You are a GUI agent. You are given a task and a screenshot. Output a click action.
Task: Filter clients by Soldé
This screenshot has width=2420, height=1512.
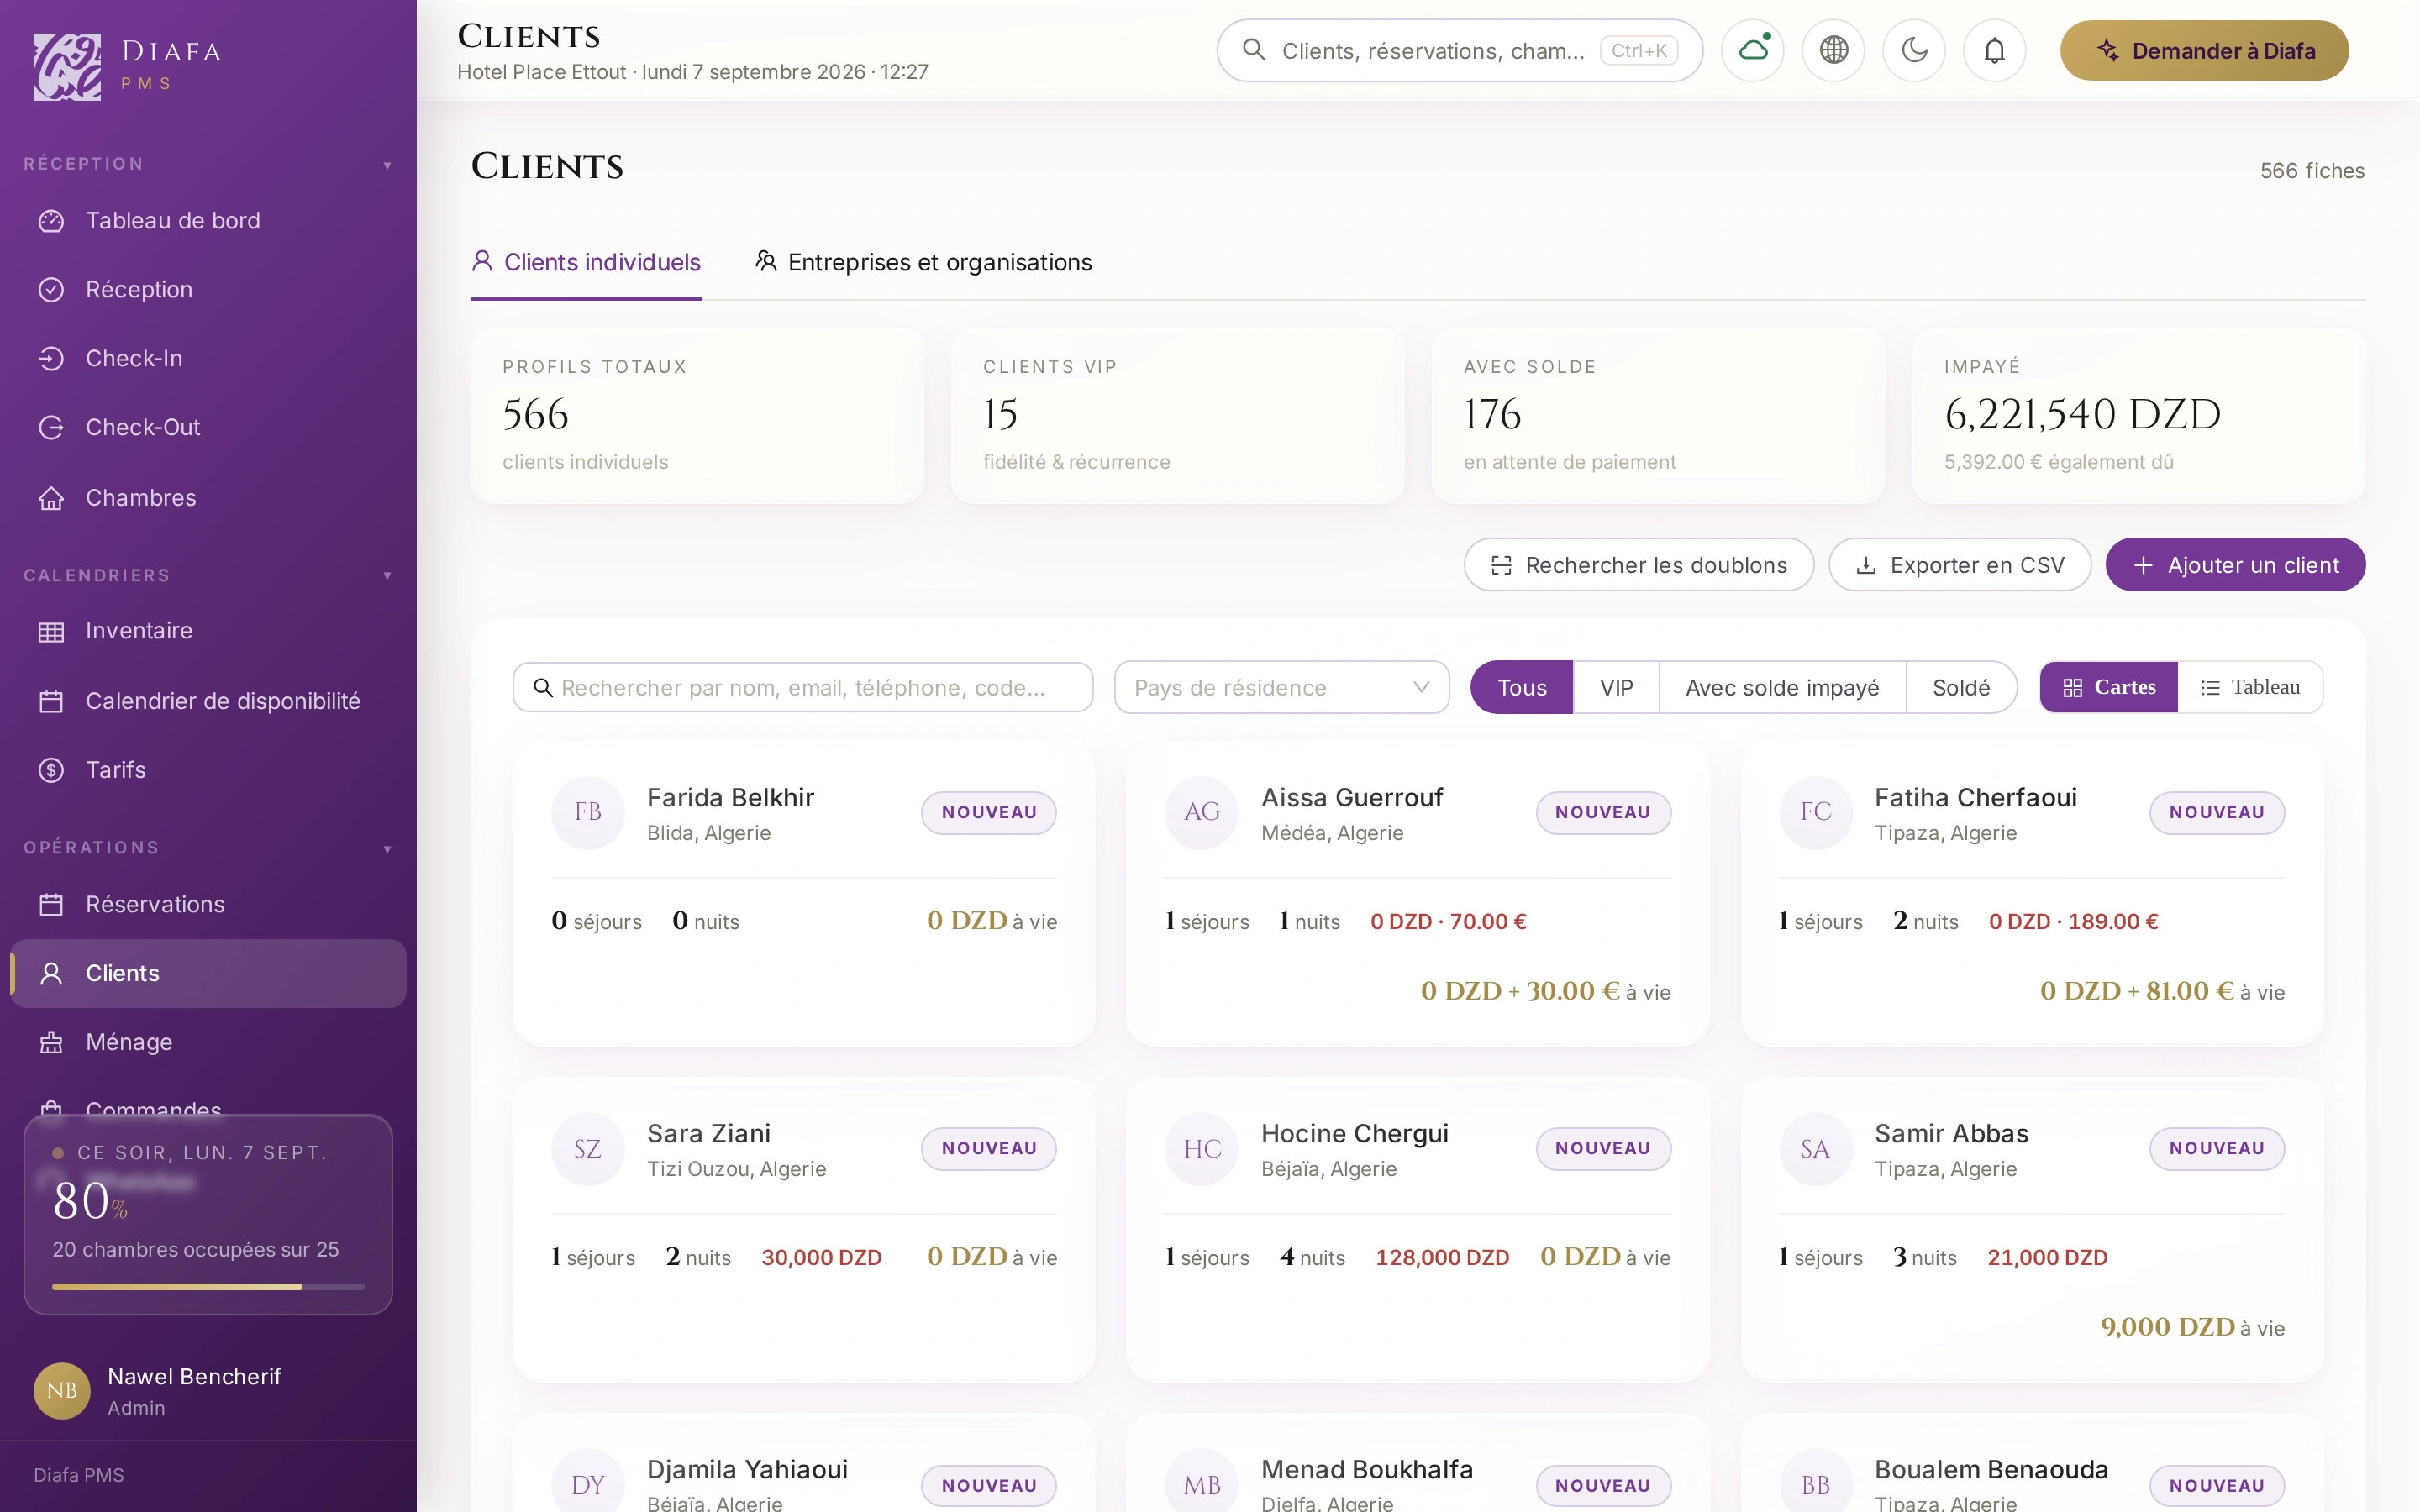[x=1961, y=687]
